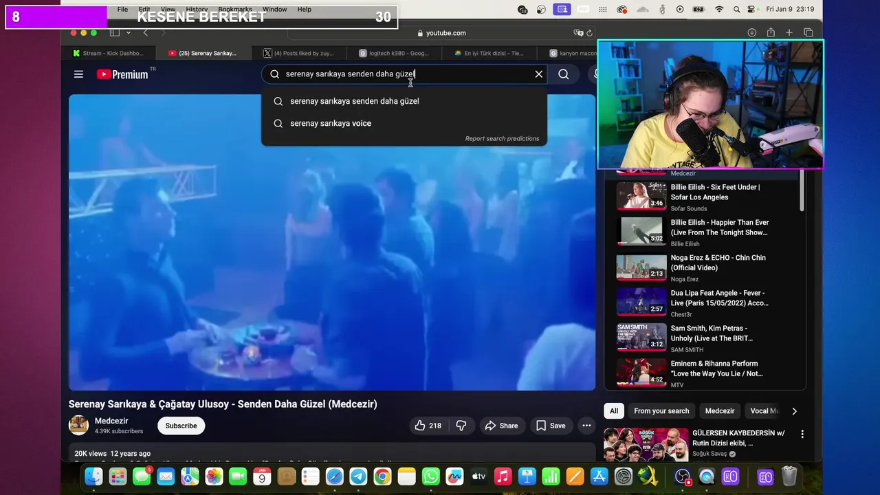This screenshot has width=880, height=495.
Task: Open a new Safari tab
Action: pyautogui.click(x=789, y=33)
